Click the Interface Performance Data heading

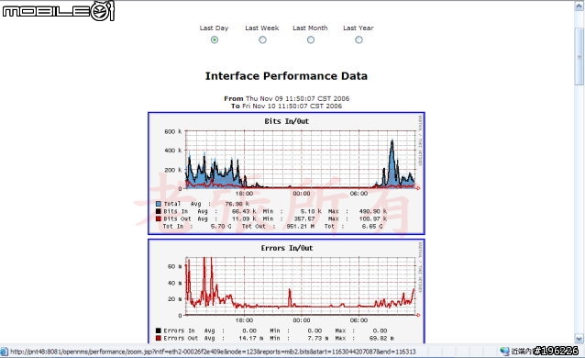point(286,76)
